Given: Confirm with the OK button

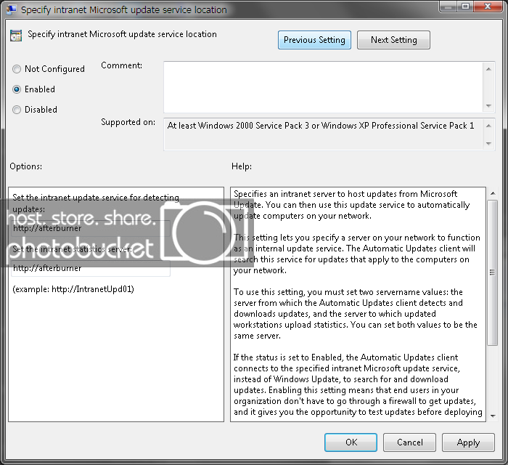Looking at the screenshot, I should [x=351, y=442].
